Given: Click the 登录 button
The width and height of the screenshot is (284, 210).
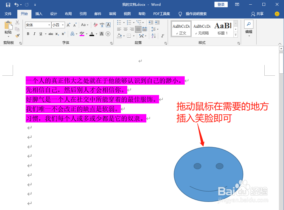Looking at the screenshot, I should click(x=221, y=4).
